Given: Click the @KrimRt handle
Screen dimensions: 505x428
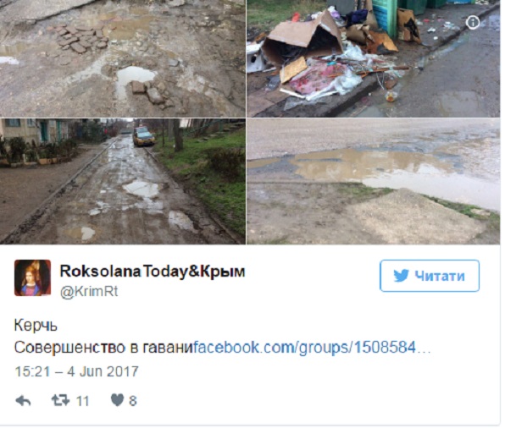Looking at the screenshot, I should [89, 291].
